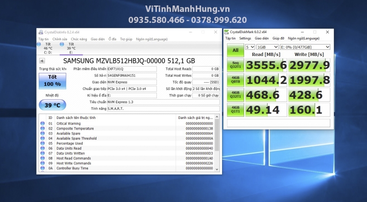Image resolution: width=367 pixels, height=202 pixels.
Task: Click the Critical Warning status circle
Action: [42, 123]
